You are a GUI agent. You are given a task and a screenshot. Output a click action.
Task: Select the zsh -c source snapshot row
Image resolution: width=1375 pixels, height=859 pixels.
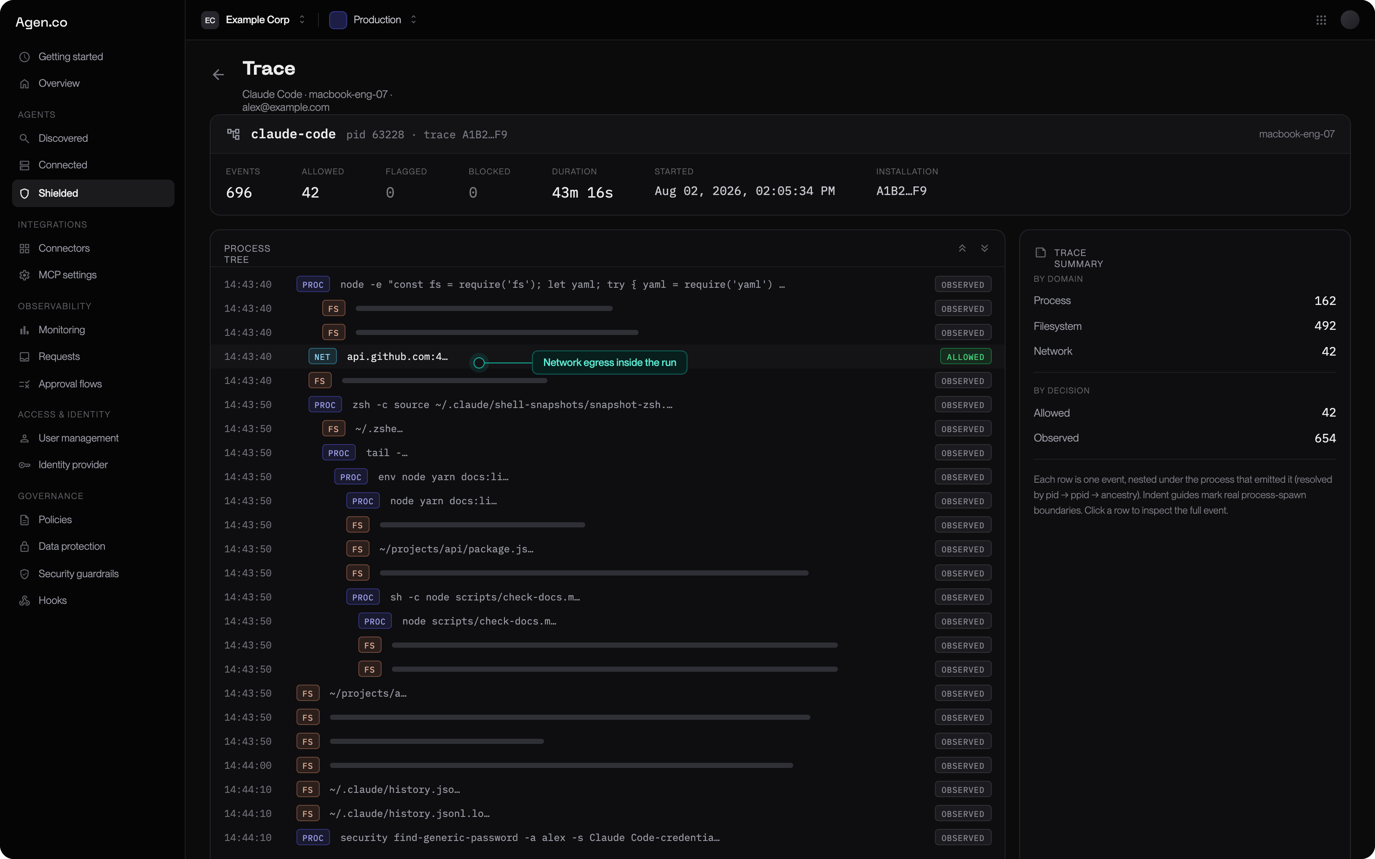click(608, 405)
